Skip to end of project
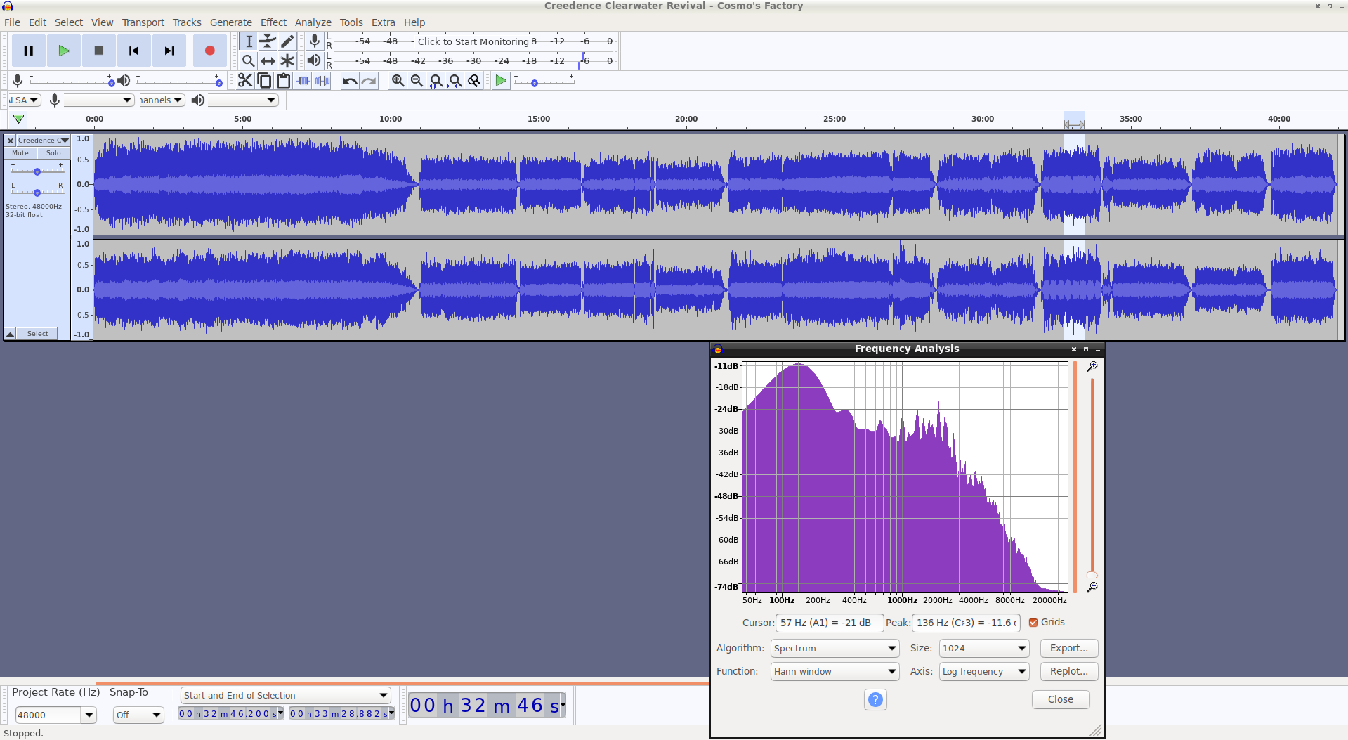1348x740 pixels. 169,51
